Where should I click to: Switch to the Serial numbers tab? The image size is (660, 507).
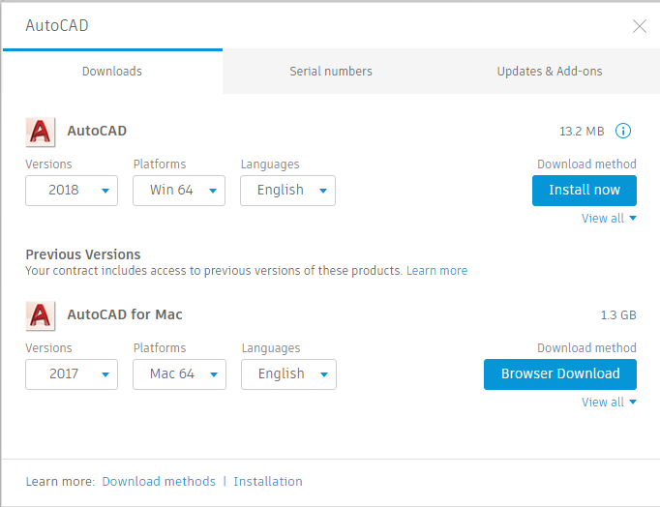331,71
